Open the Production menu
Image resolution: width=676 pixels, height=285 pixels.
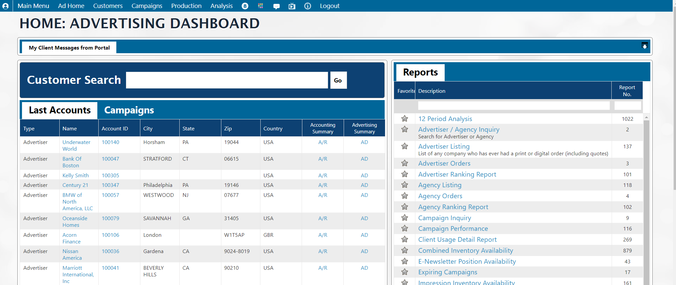(186, 6)
